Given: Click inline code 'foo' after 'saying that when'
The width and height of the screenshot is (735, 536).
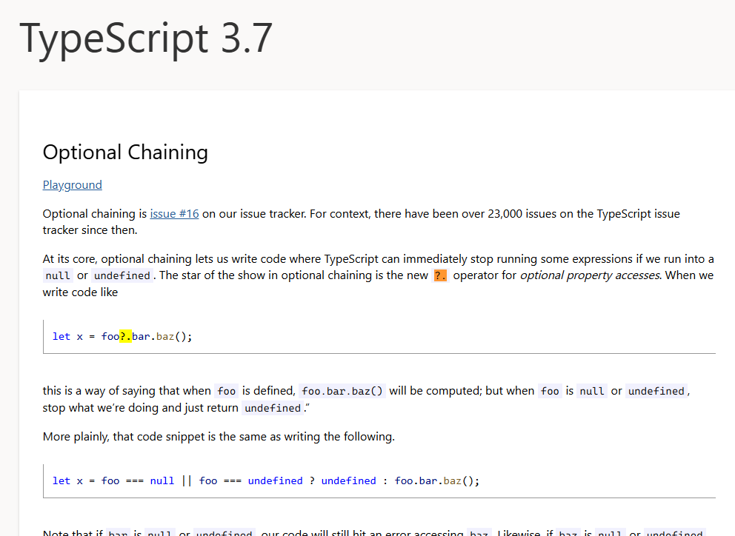Looking at the screenshot, I should click(227, 391).
